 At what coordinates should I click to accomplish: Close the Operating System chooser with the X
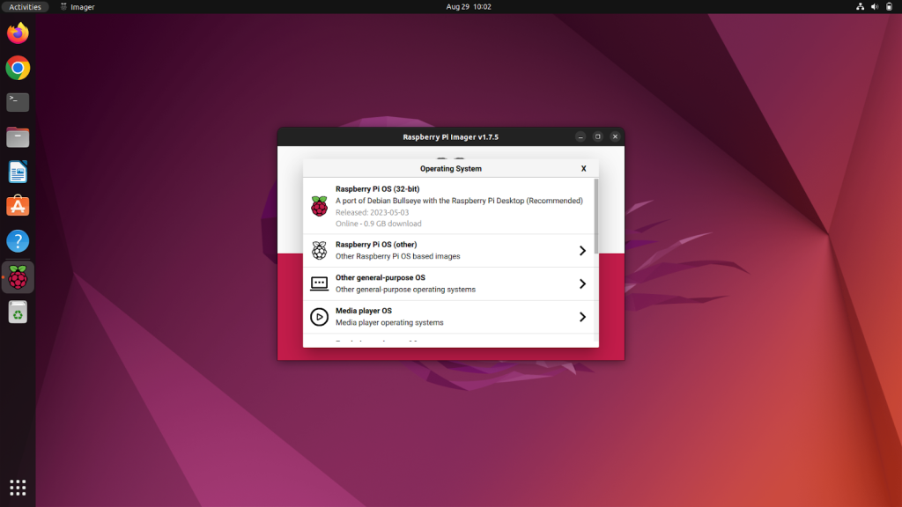pyautogui.click(x=583, y=168)
